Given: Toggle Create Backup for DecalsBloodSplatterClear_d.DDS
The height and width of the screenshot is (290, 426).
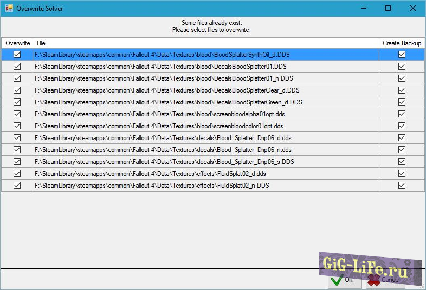Looking at the screenshot, I should pyautogui.click(x=402, y=90).
